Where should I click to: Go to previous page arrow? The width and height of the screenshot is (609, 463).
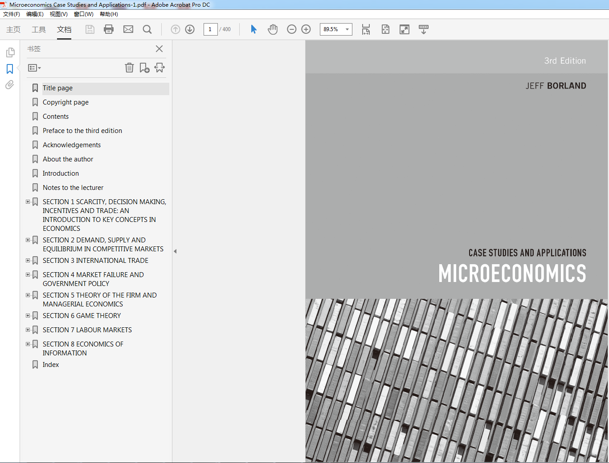click(x=176, y=29)
